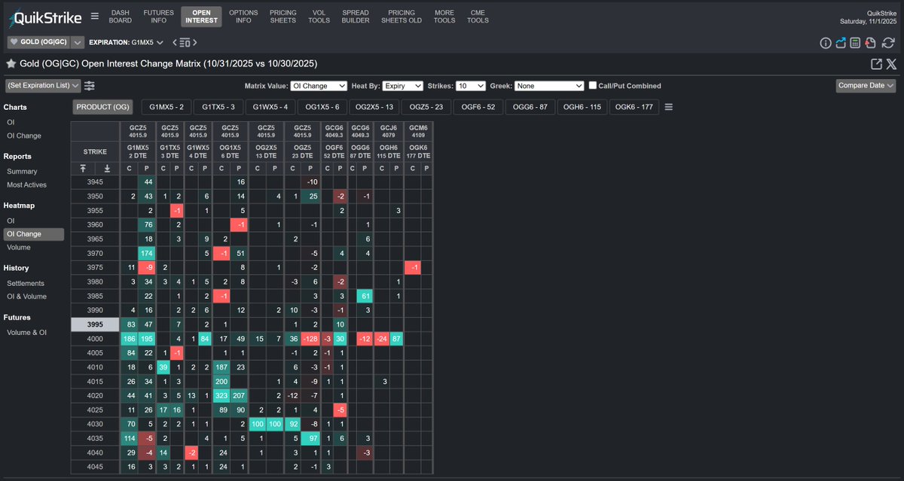
Task: Favorite the page with the star icon
Action: 11,65
